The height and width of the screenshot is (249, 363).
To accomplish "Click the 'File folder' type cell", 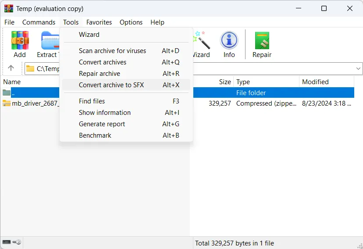I will 251,93.
